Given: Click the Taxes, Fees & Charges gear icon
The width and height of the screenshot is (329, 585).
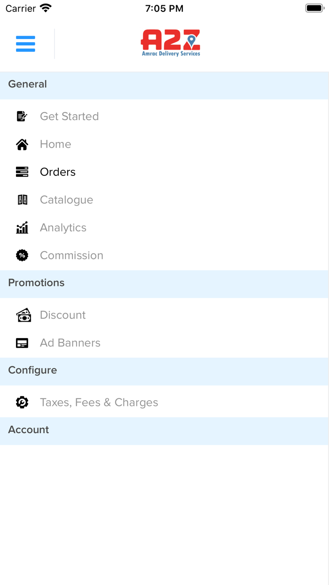Looking at the screenshot, I should pyautogui.click(x=22, y=402).
